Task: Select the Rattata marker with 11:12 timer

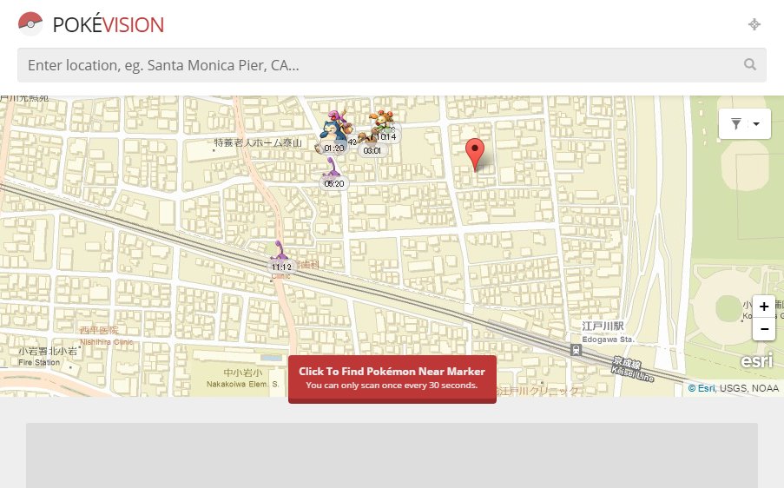Action: point(280,257)
